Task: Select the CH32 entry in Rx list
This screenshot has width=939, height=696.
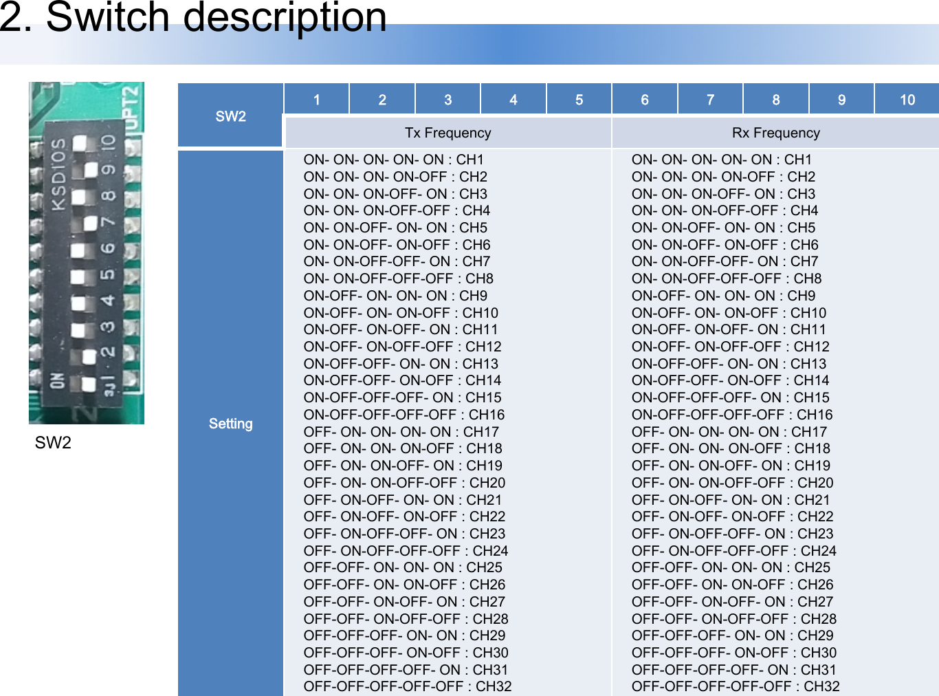Action: click(x=735, y=686)
